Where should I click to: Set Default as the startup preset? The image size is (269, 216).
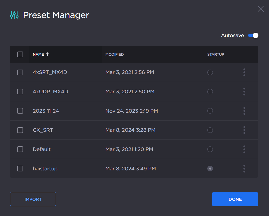[x=210, y=149]
